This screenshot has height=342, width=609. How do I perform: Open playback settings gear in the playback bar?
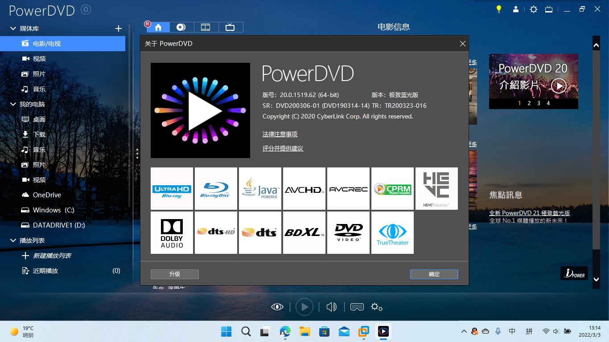point(377,307)
